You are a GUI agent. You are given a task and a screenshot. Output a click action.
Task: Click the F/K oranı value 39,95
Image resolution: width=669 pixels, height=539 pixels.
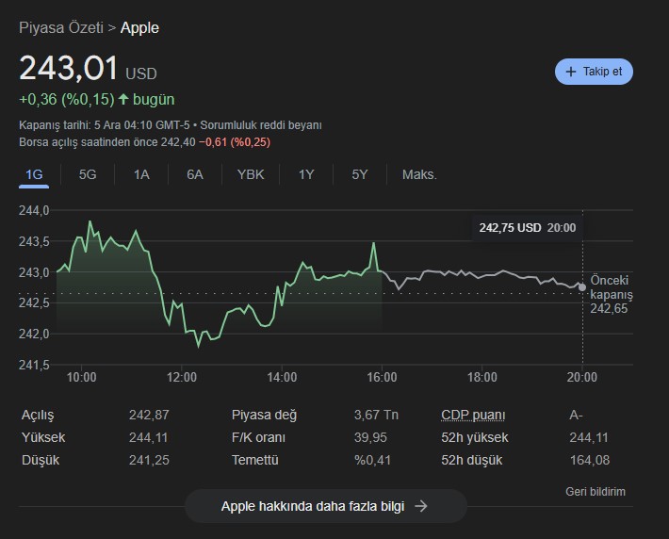(370, 437)
